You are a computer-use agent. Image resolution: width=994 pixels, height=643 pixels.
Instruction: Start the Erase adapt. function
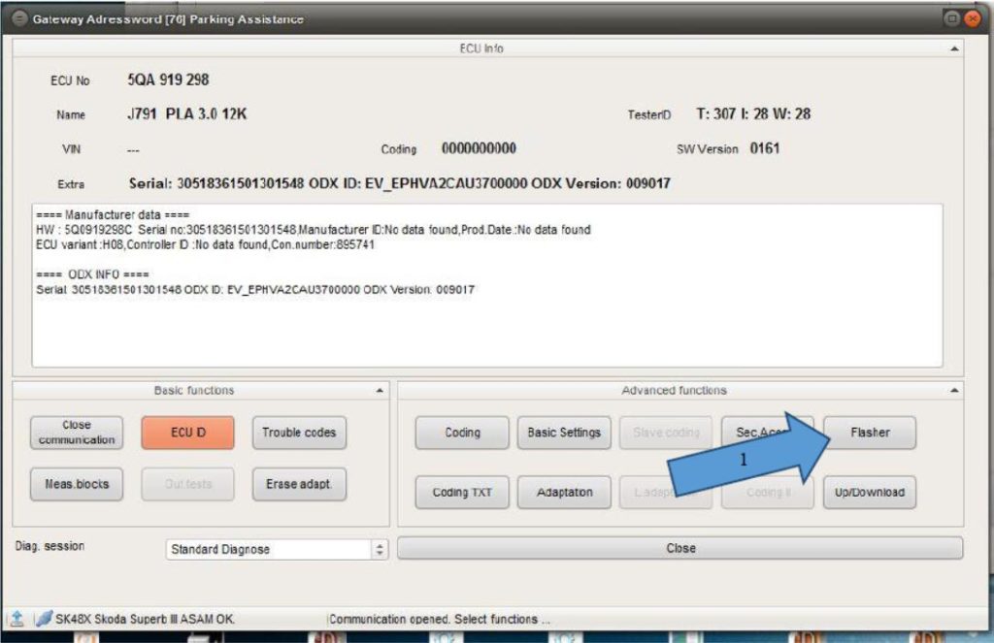(x=297, y=484)
